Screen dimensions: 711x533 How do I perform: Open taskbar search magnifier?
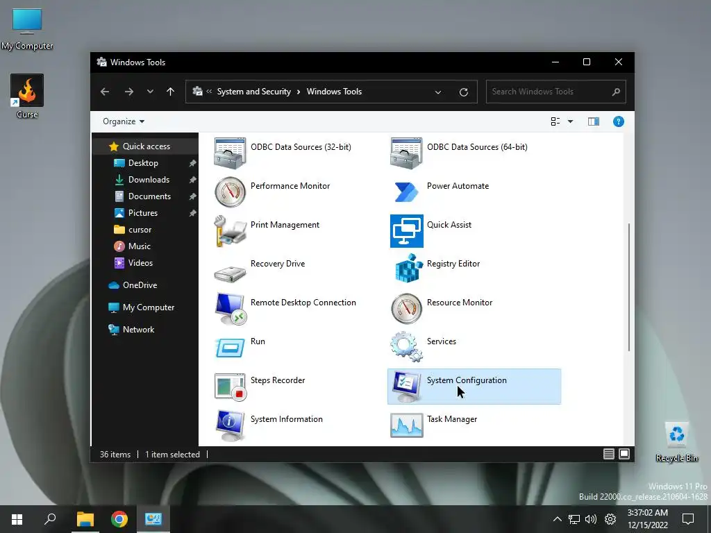click(x=50, y=519)
